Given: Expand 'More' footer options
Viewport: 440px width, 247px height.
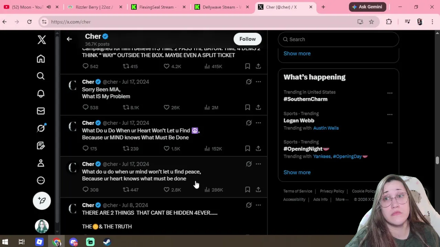Looking at the screenshot, I should click(x=342, y=199).
